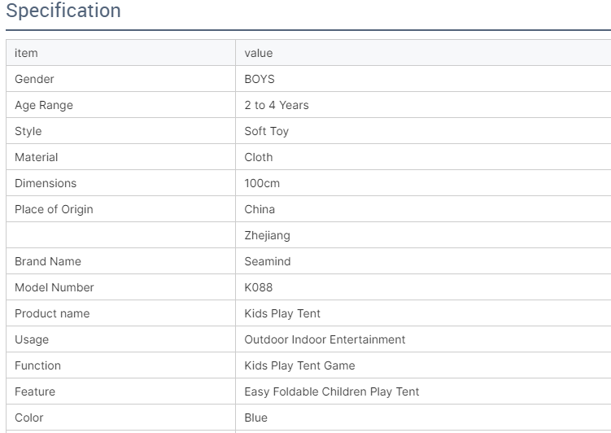Click the '2 to 4 Years' value

[x=277, y=105]
